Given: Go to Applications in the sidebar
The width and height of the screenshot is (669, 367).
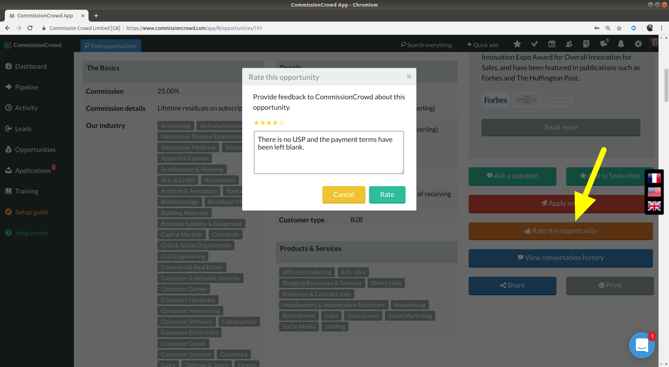Looking at the screenshot, I should pos(33,170).
